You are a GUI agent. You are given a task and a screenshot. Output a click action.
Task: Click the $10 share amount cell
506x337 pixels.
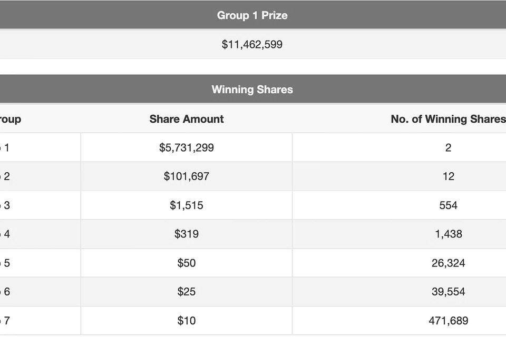pyautogui.click(x=187, y=320)
